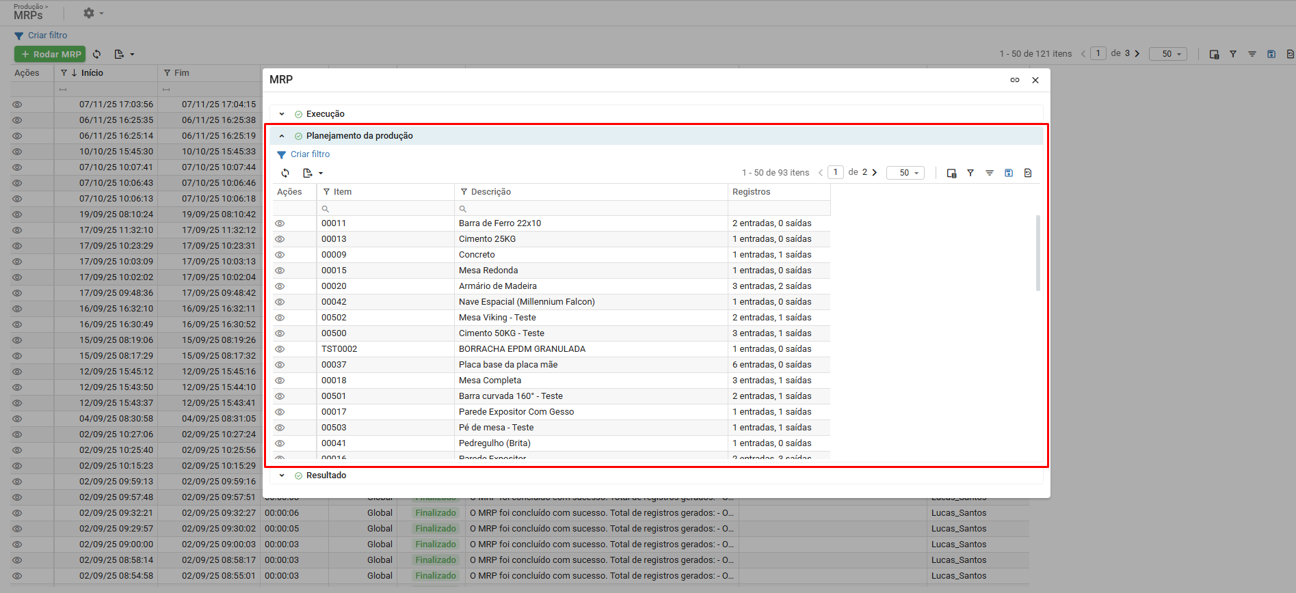
Task: Click Criar filtro on the MRPs page
Action: tap(41, 36)
